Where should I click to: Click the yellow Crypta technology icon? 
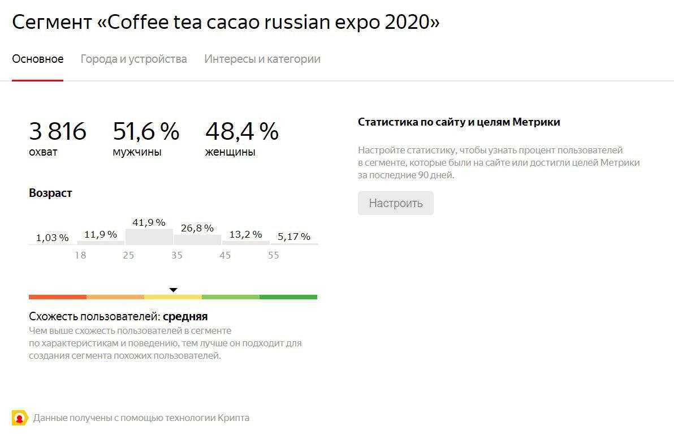click(20, 418)
